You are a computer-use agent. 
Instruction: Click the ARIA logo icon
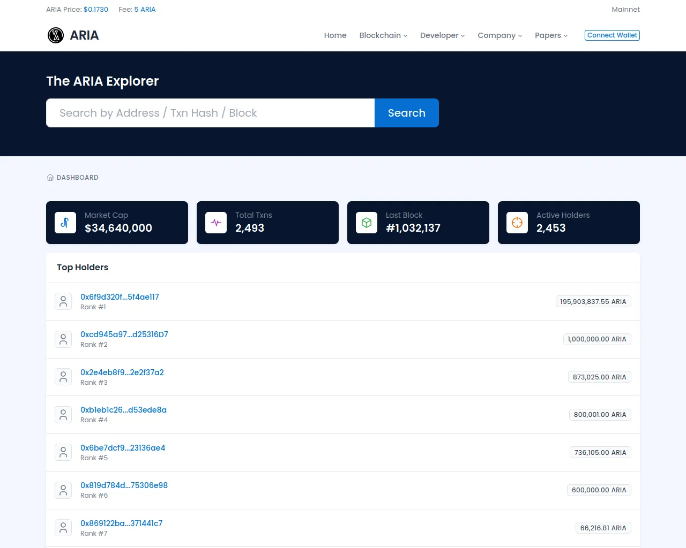(x=56, y=35)
